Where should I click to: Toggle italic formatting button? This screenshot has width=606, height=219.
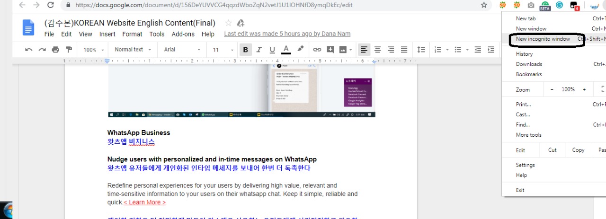coord(259,50)
